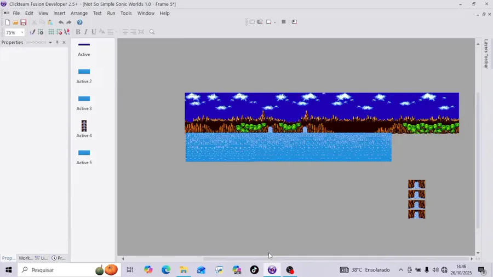Select the waterfall tile stack in frame
The width and height of the screenshot is (493, 277).
click(417, 199)
